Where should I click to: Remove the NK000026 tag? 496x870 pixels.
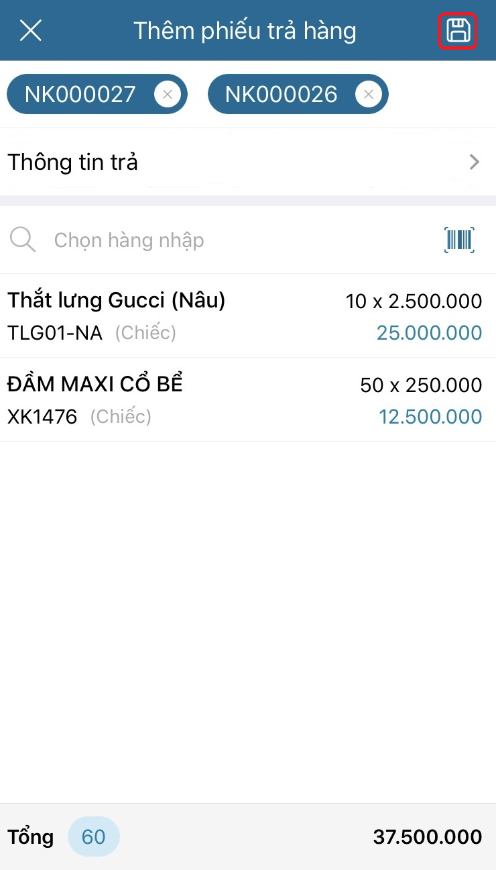pyautogui.click(x=368, y=95)
